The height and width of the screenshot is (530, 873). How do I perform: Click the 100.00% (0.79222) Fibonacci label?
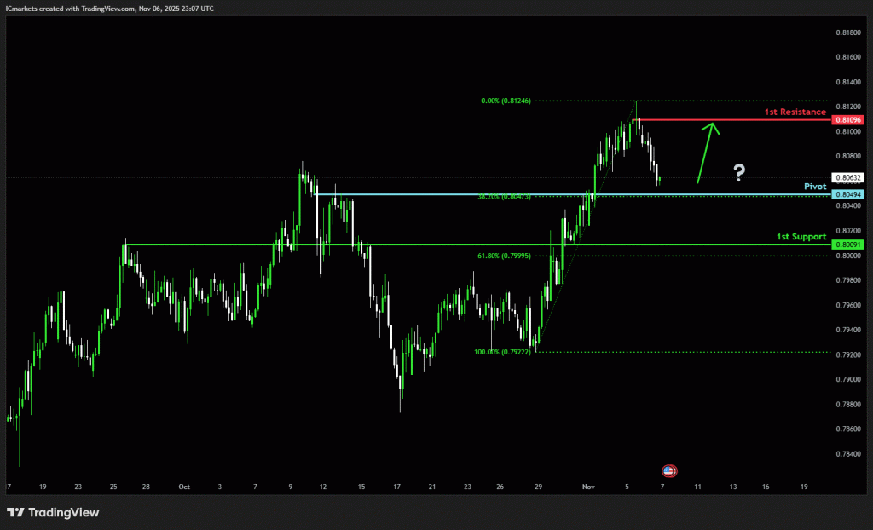pyautogui.click(x=502, y=351)
